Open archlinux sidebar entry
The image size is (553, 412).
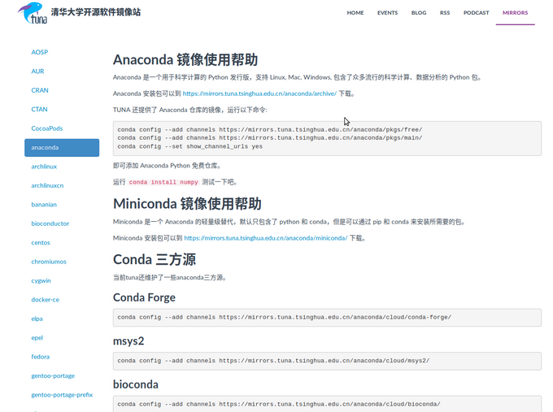coord(44,167)
